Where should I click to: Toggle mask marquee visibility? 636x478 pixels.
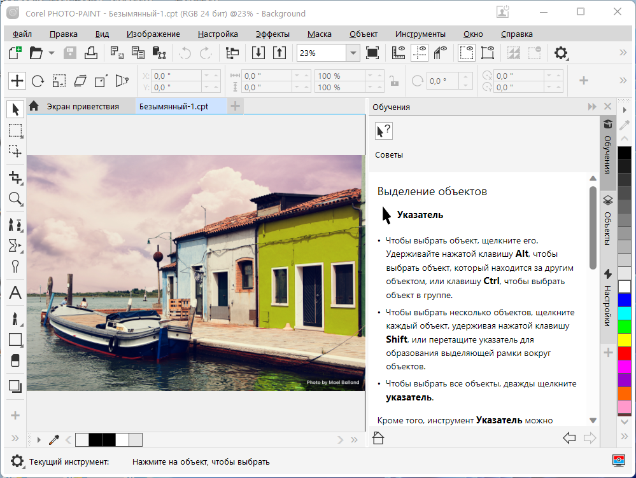(467, 53)
